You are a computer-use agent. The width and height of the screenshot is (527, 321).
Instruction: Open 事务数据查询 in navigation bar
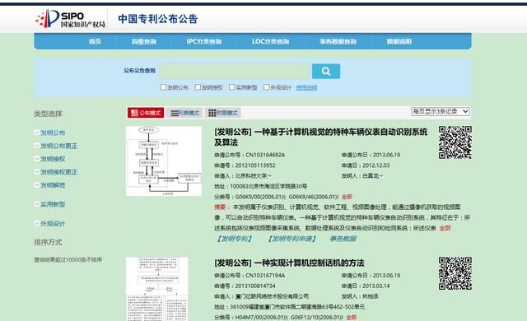[338, 41]
